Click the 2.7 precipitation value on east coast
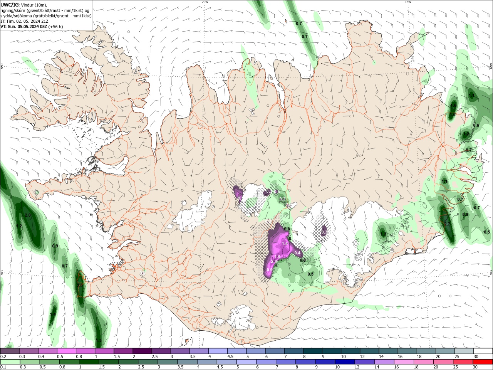The height and width of the screenshot is (370, 493). 447,224
